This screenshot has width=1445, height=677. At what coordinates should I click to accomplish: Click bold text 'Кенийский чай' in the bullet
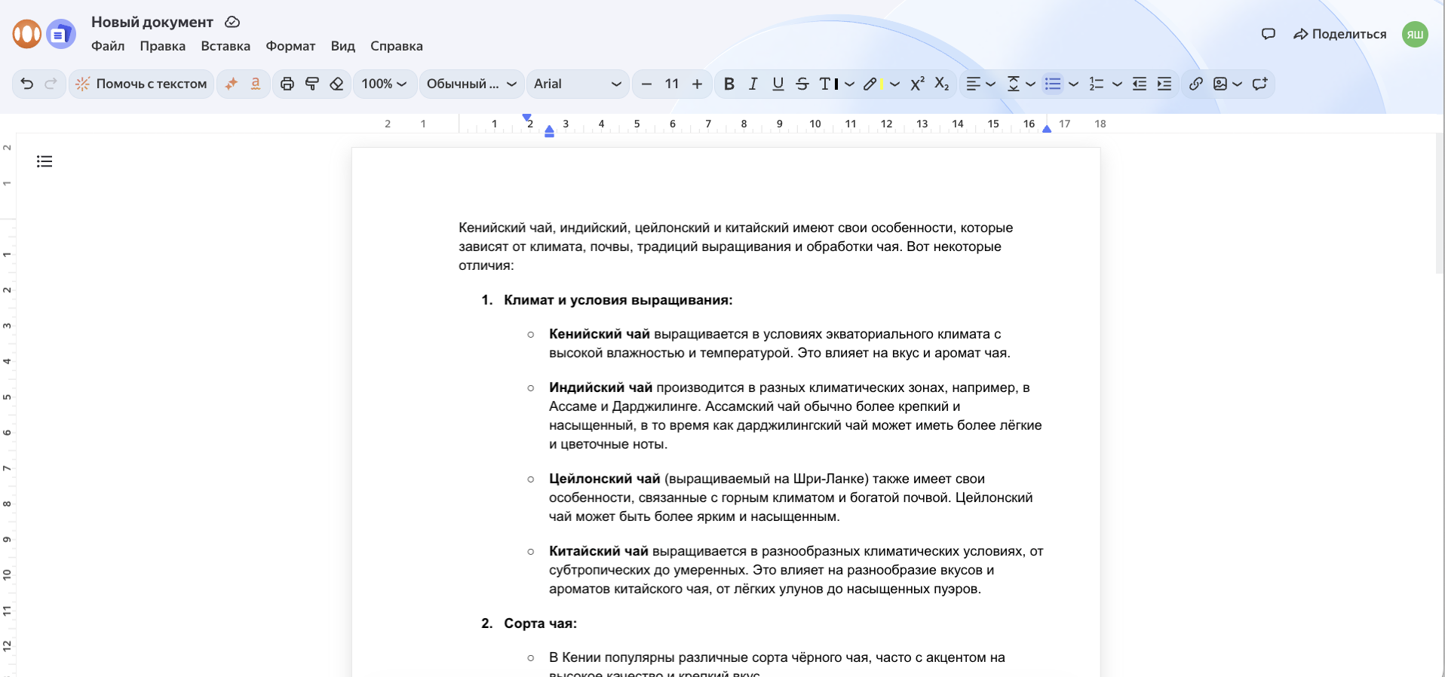click(x=599, y=334)
